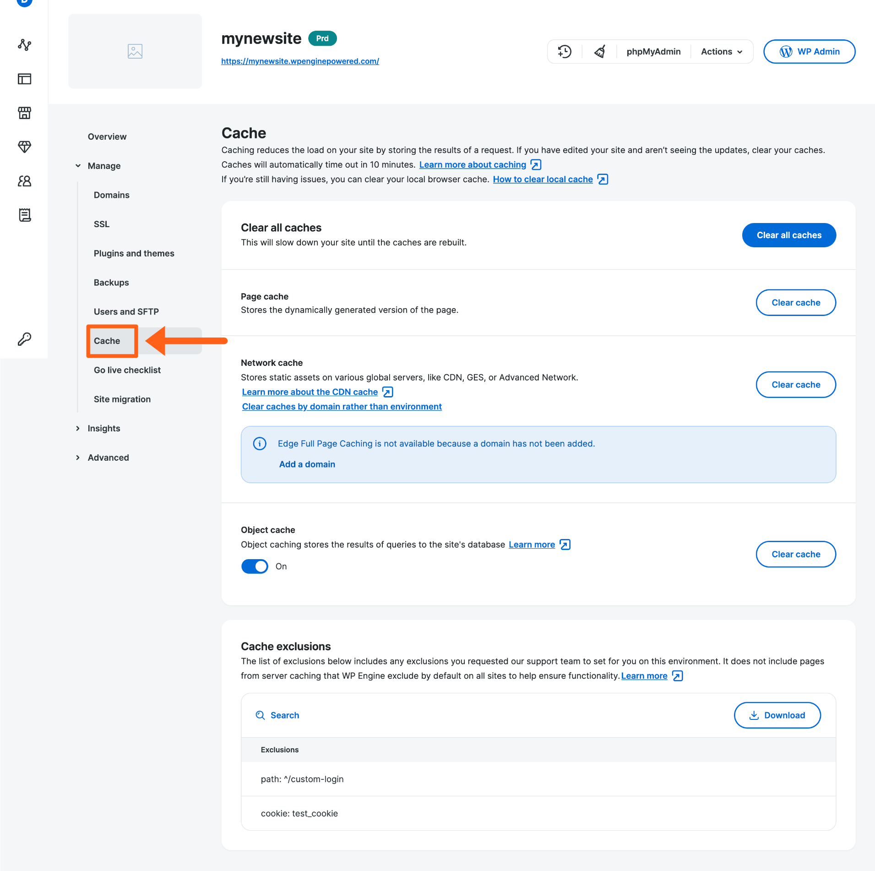Click the diamond plan icon in the sidebar
Screen dimensions: 875x871
pyautogui.click(x=24, y=147)
